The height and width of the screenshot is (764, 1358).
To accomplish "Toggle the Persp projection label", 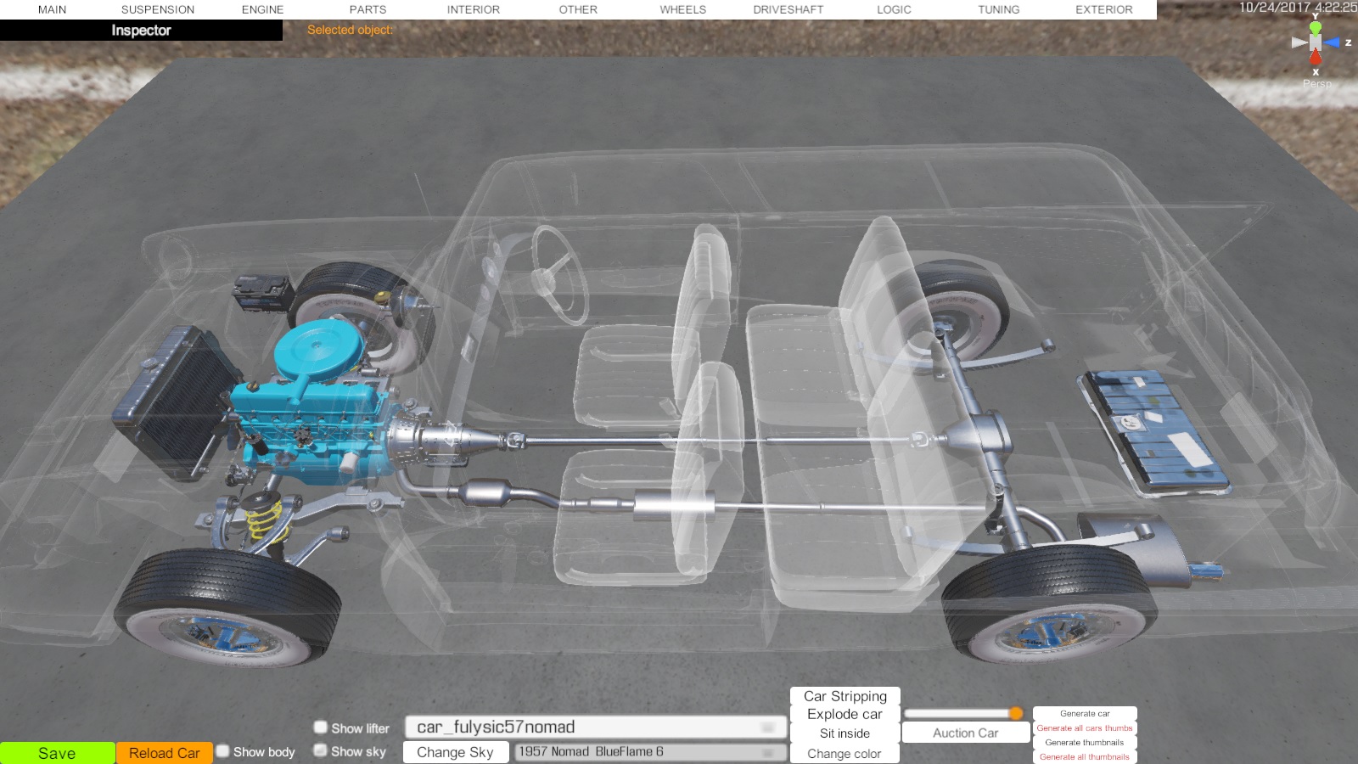I will pos(1316,84).
